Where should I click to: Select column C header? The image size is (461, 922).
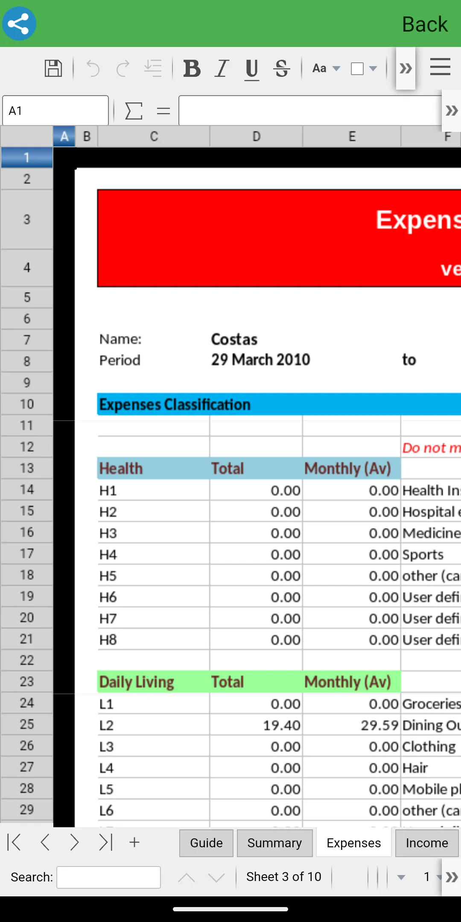(x=154, y=137)
